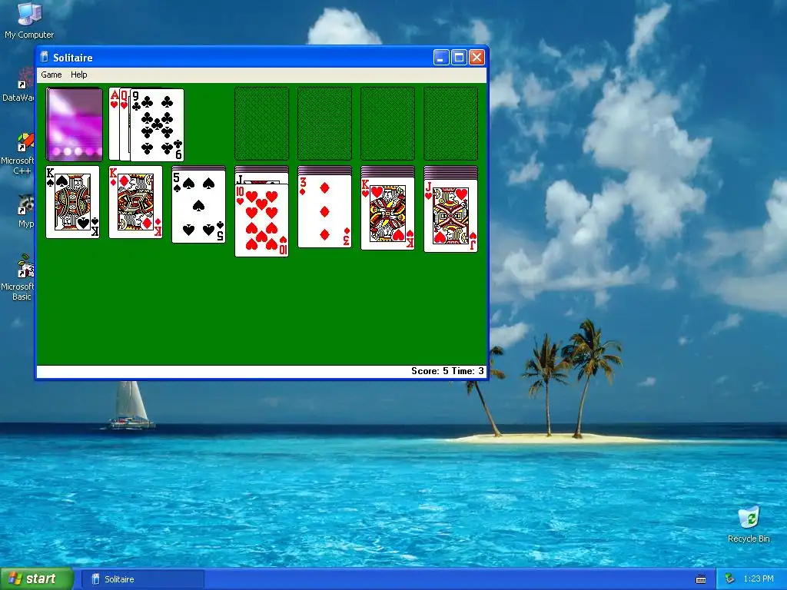Select the nine of clubs in waste pile
This screenshot has width=787, height=590.
pos(157,125)
